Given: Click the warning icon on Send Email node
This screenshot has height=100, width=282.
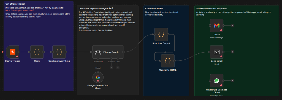Looking at the screenshot, I should (x=221, y=56).
